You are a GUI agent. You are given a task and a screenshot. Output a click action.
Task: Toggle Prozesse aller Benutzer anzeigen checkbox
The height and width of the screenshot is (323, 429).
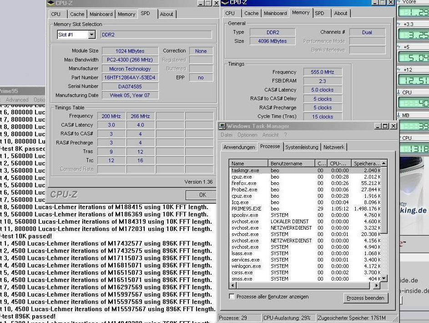click(232, 297)
